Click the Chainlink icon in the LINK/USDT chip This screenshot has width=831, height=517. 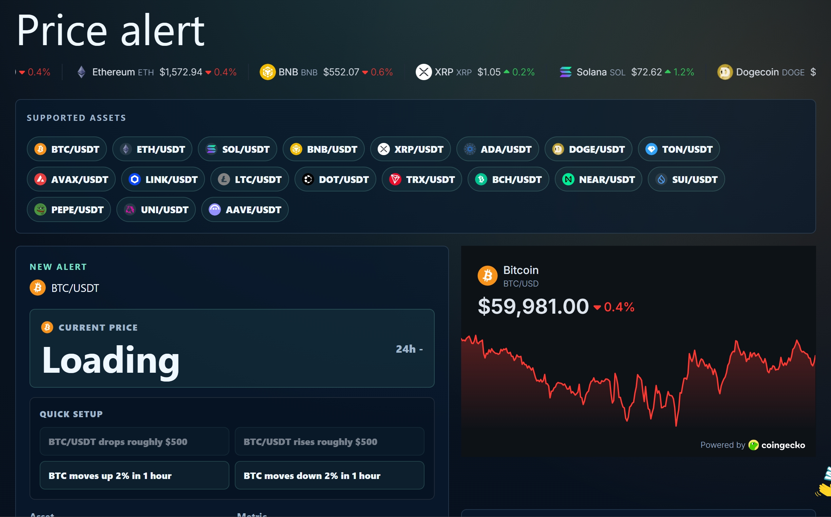(135, 179)
